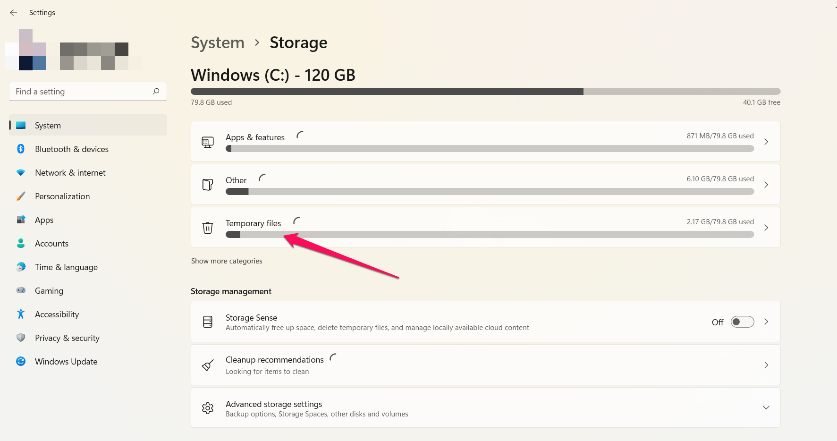Click the Bluetooth & devices icon
The image size is (837, 441).
point(21,149)
